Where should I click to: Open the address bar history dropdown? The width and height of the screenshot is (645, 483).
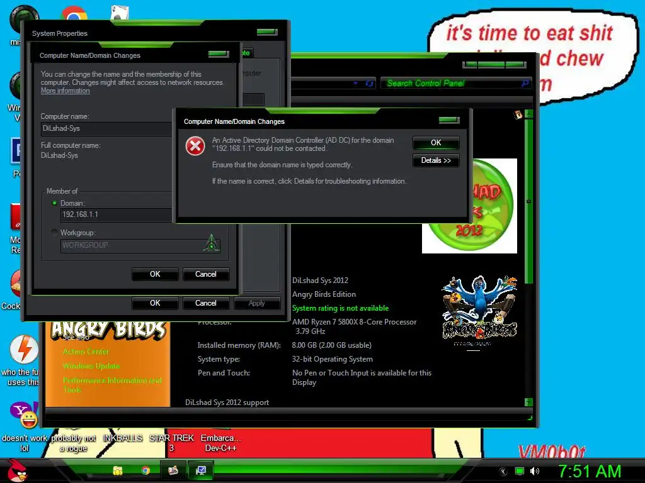[x=355, y=84]
